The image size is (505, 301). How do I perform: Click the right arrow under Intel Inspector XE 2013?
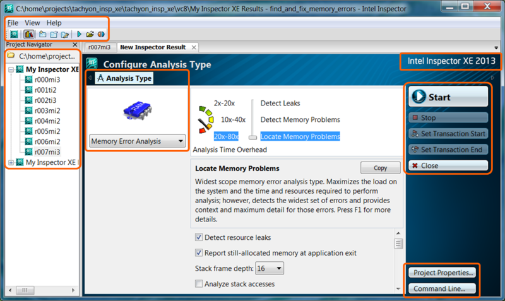pyautogui.click(x=492, y=78)
